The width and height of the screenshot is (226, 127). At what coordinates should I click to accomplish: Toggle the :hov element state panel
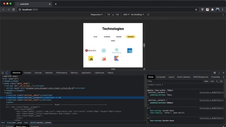pos(206,81)
